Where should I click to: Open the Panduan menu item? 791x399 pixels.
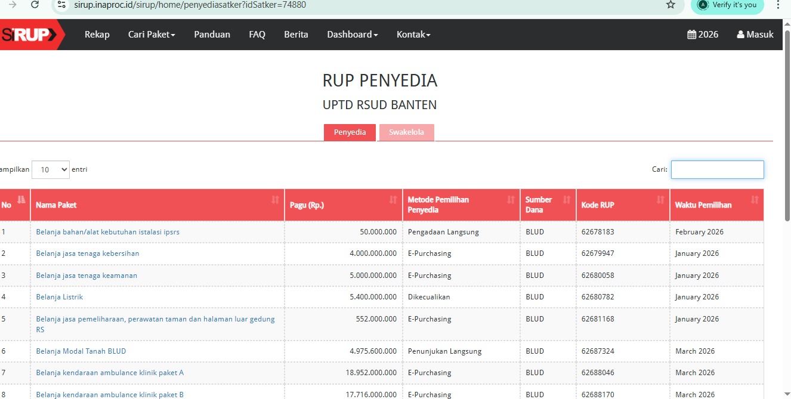(212, 35)
